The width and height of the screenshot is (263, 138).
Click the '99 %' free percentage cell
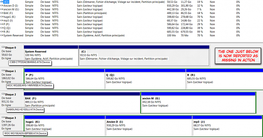coord(200,32)
